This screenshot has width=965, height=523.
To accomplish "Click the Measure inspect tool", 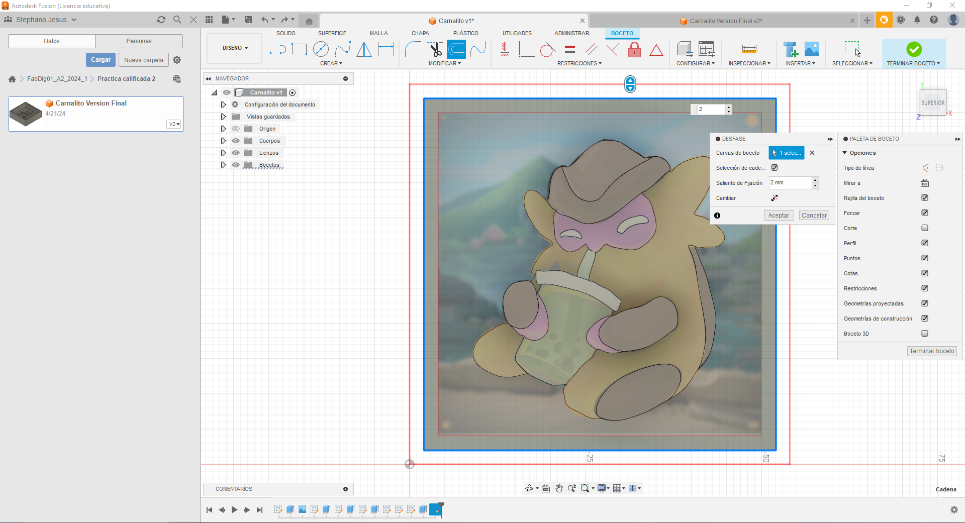I will click(x=749, y=49).
